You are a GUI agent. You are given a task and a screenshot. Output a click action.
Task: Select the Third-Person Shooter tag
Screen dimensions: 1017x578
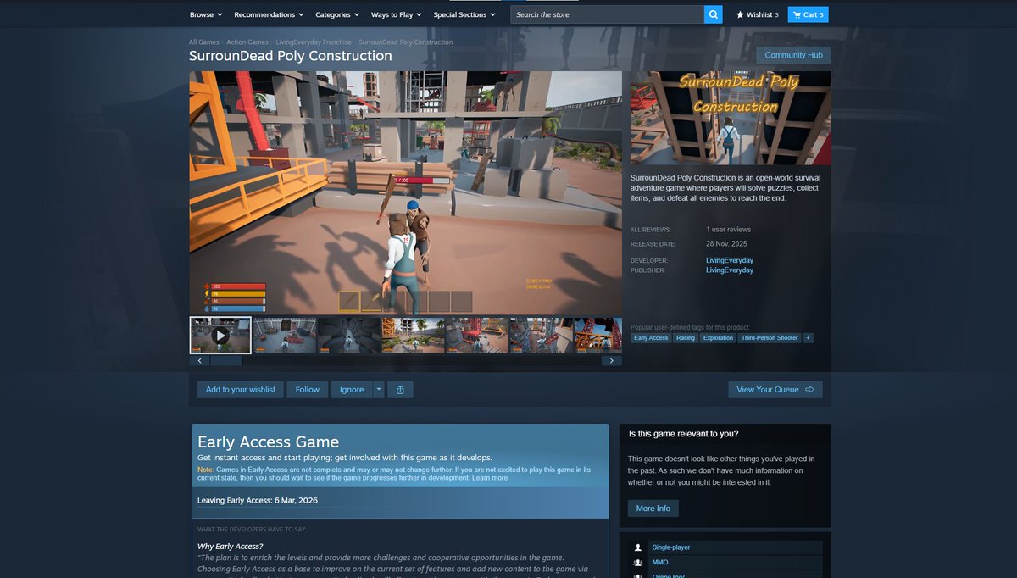coord(770,338)
